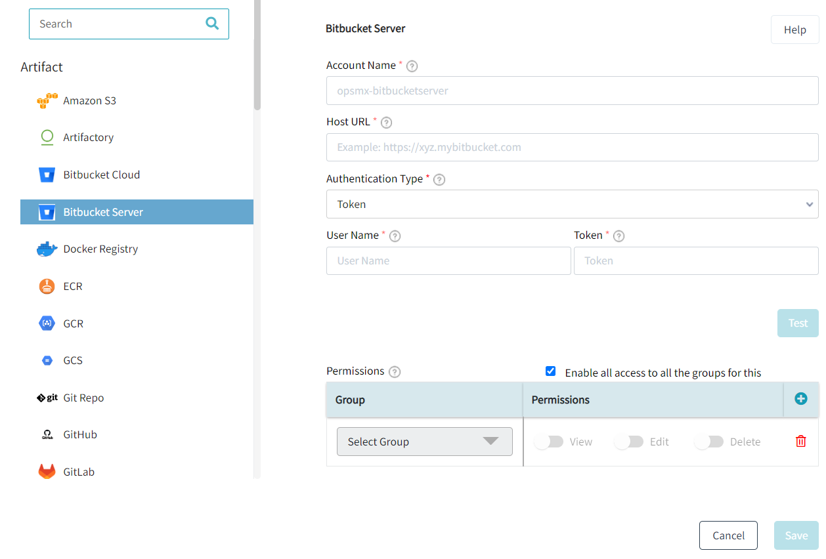Click the red delete trash icon

800,441
